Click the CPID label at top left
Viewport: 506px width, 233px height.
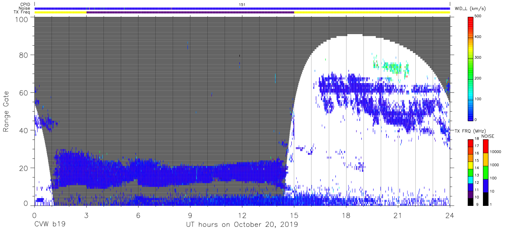pyautogui.click(x=24, y=5)
